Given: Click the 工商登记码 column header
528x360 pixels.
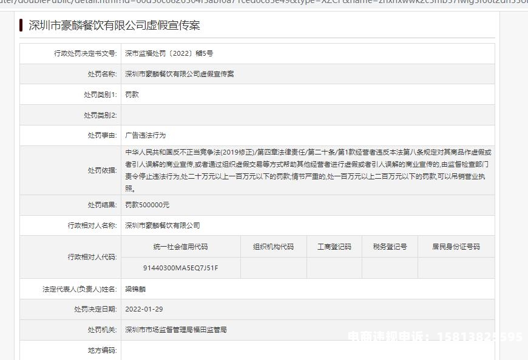Looking at the screenshot, I should coord(334,247).
